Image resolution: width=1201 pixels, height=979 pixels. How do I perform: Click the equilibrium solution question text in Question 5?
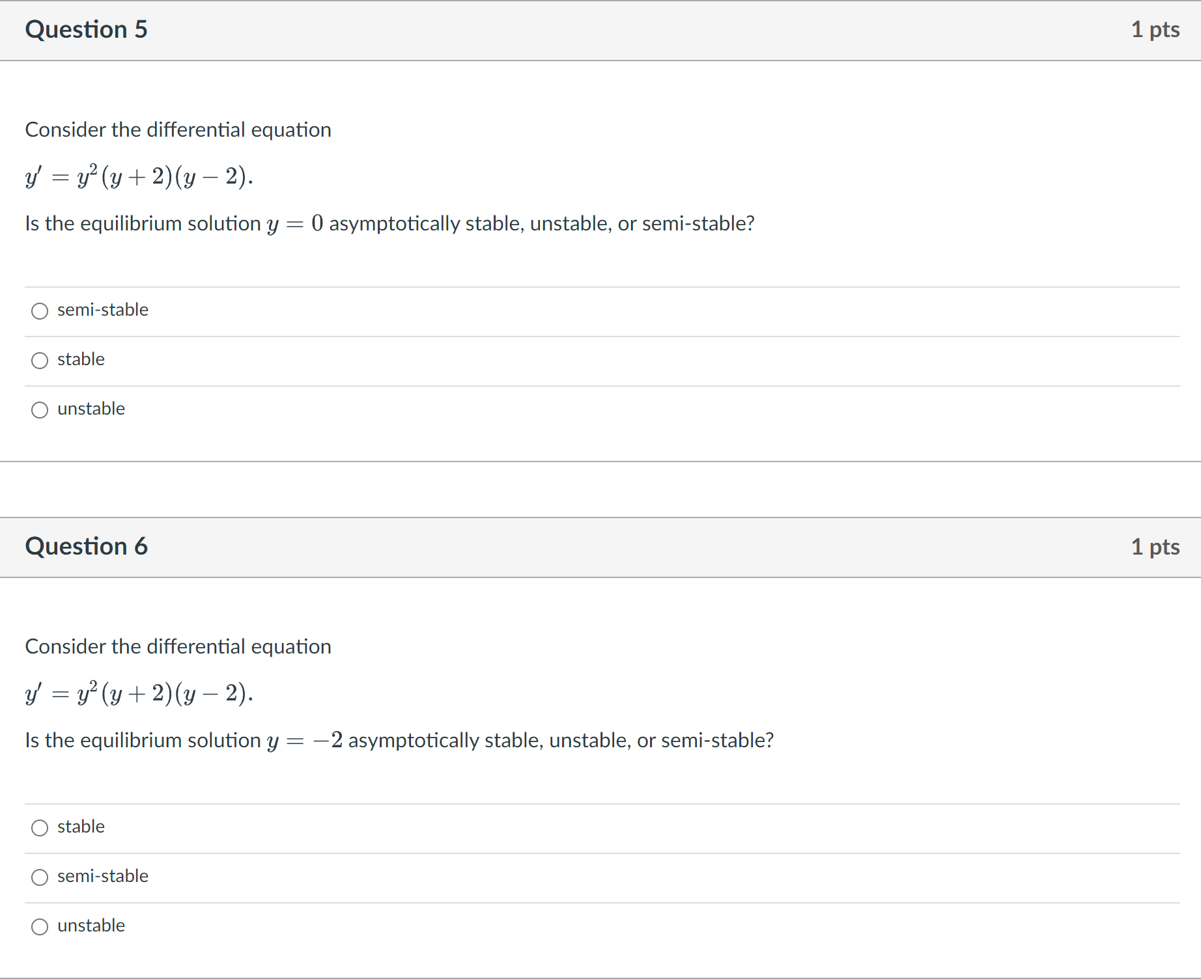coord(389,223)
